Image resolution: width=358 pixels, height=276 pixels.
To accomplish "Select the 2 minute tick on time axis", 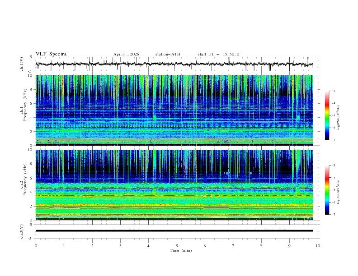I will pyautogui.click(x=92, y=245).
